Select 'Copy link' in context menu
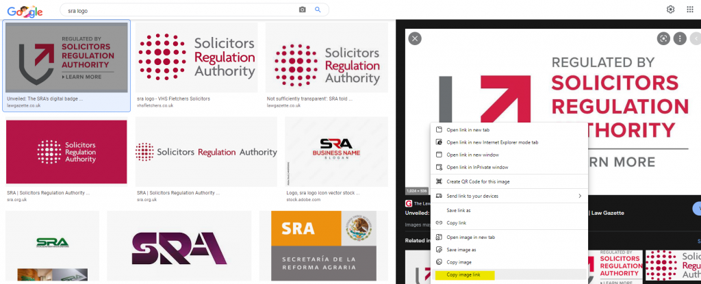 (509, 222)
